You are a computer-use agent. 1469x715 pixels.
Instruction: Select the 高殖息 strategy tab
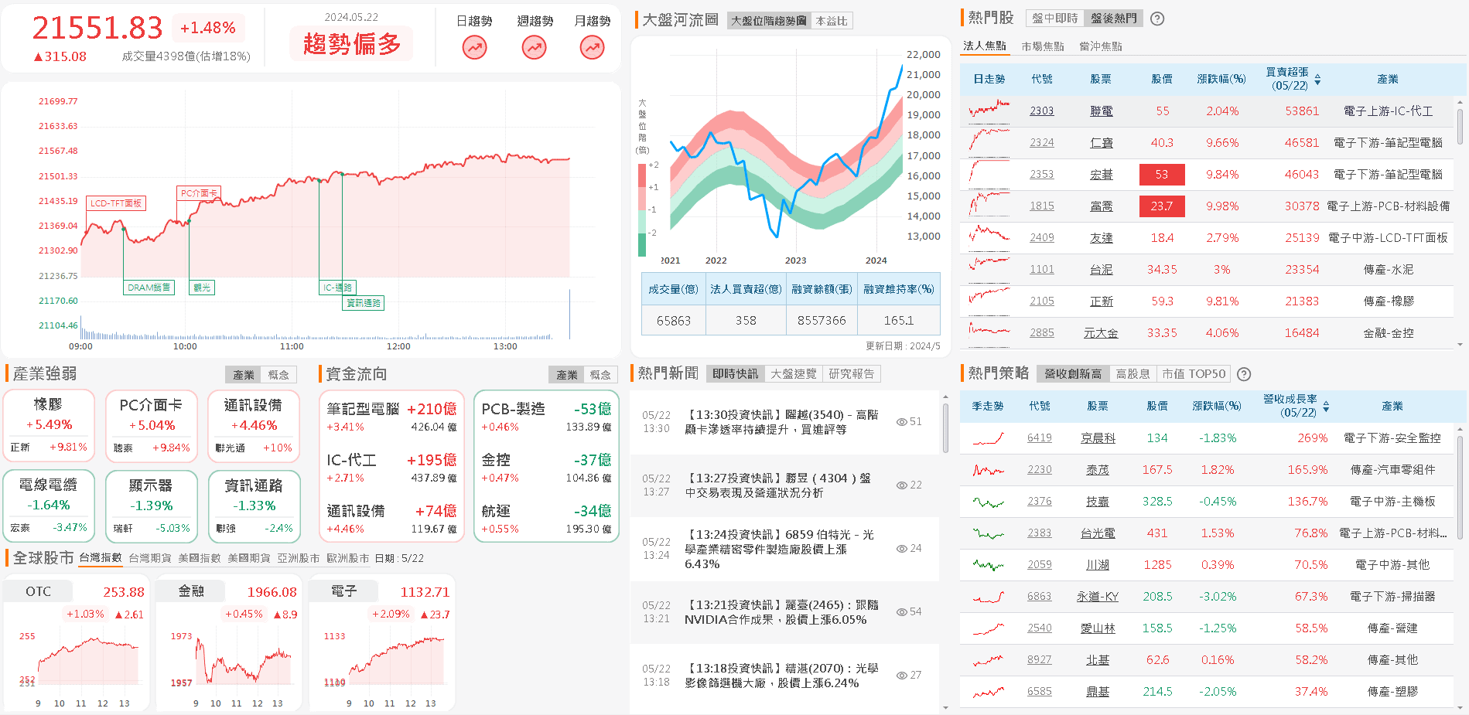1132,374
